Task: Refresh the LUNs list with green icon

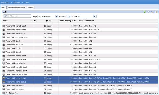Action: pyautogui.click(x=145, y=12)
